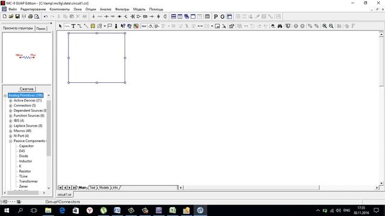Image resolution: width=385 pixels, height=216 pixels.
Task: Zoom in on the schematic
Action: click(325, 26)
